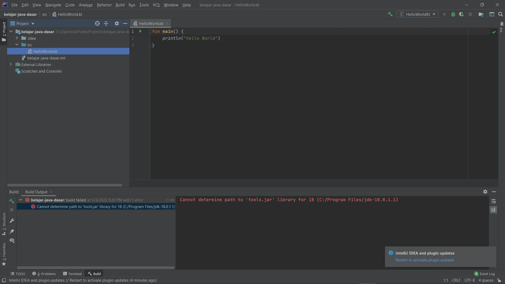Image resolution: width=505 pixels, height=284 pixels.
Task: Open Search Everywhere magnifier icon
Action: coord(501,14)
